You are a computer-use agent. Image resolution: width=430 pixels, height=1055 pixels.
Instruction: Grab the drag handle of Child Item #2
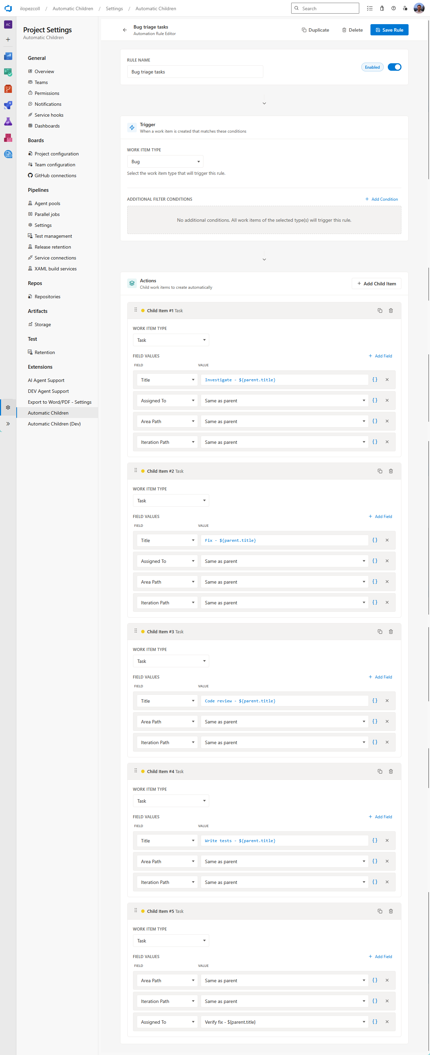(135, 471)
